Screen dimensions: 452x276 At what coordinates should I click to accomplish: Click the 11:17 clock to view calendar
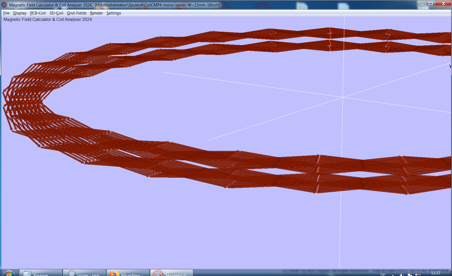click(x=436, y=273)
